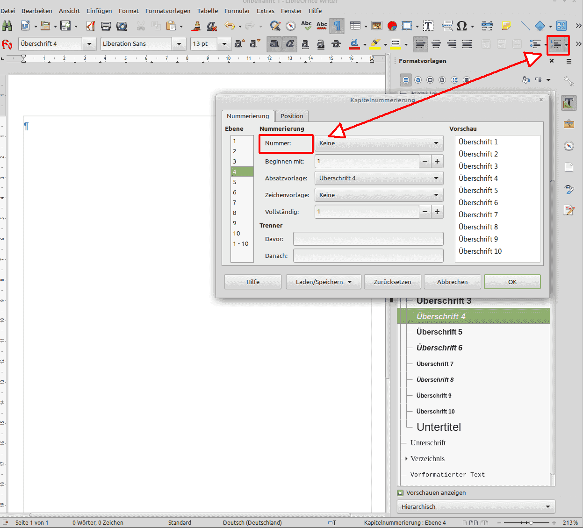Insert special character Omega icon
Image resolution: width=583 pixels, height=528 pixels.
[462, 26]
